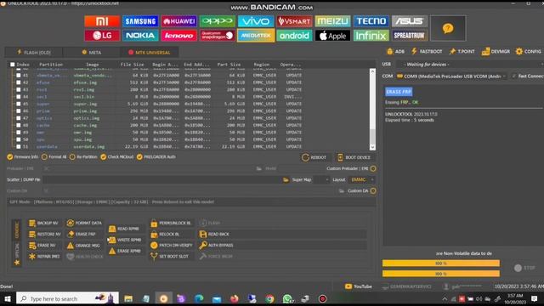Open the COM port dropdown
Viewport: 544px width, 306px height.
(x=451, y=76)
